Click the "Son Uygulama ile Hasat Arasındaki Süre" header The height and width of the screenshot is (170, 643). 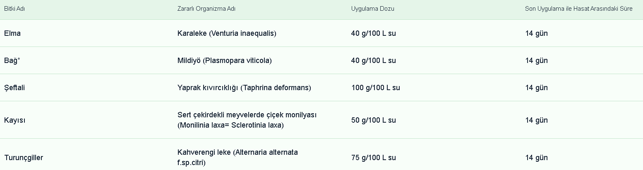pos(578,9)
